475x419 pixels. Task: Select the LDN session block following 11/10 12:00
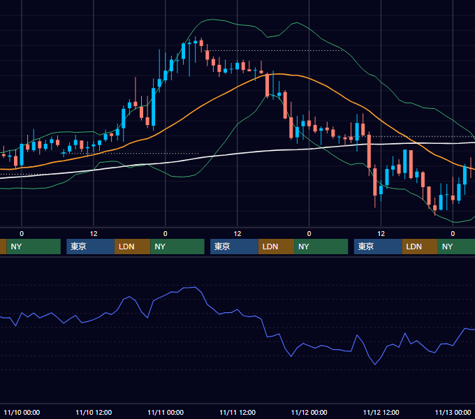coord(133,247)
